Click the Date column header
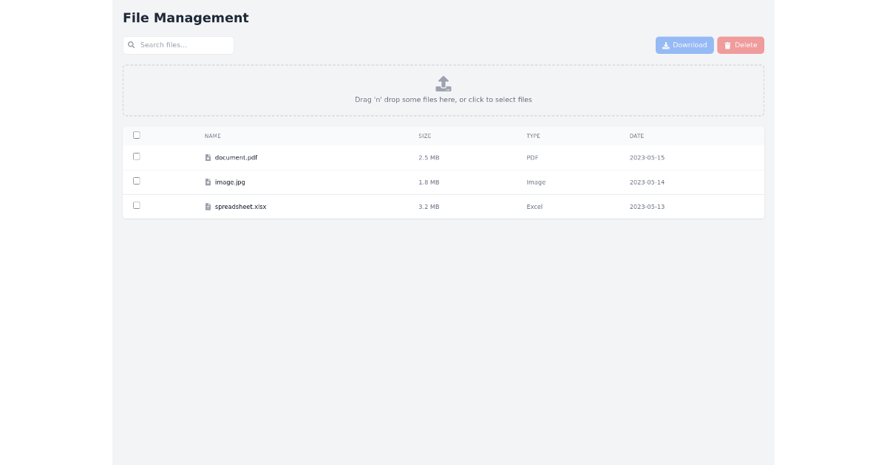Screen dimensions: 887x465 [x=636, y=137]
